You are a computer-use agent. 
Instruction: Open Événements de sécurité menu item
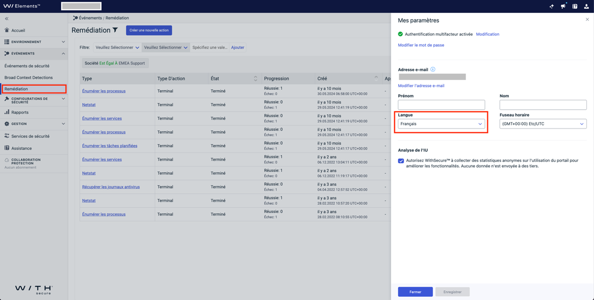(x=27, y=66)
